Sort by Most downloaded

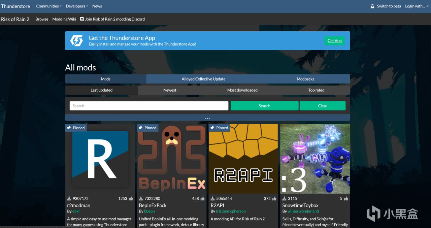click(x=242, y=90)
